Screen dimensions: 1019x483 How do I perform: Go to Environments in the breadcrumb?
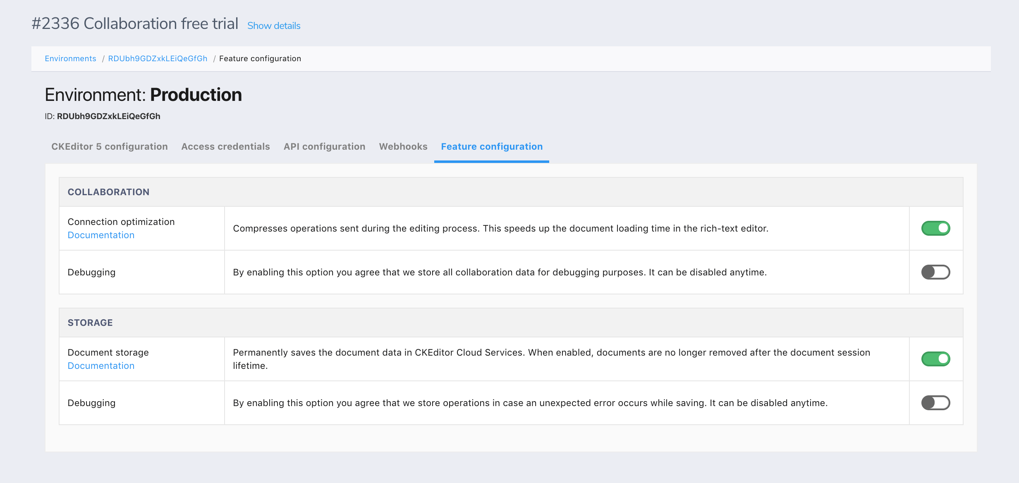70,59
